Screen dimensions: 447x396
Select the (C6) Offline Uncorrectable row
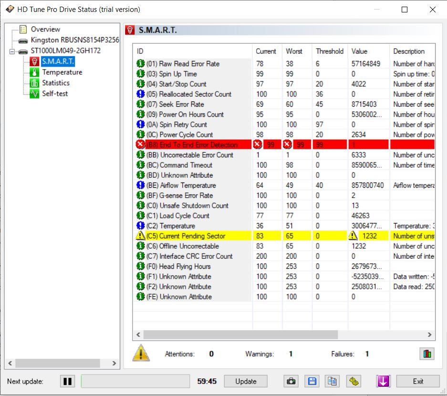285,246
